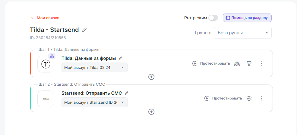Viewport: 297px width, 135px height.
Task: Add a step after the Startsend step
Action: tap(151, 112)
